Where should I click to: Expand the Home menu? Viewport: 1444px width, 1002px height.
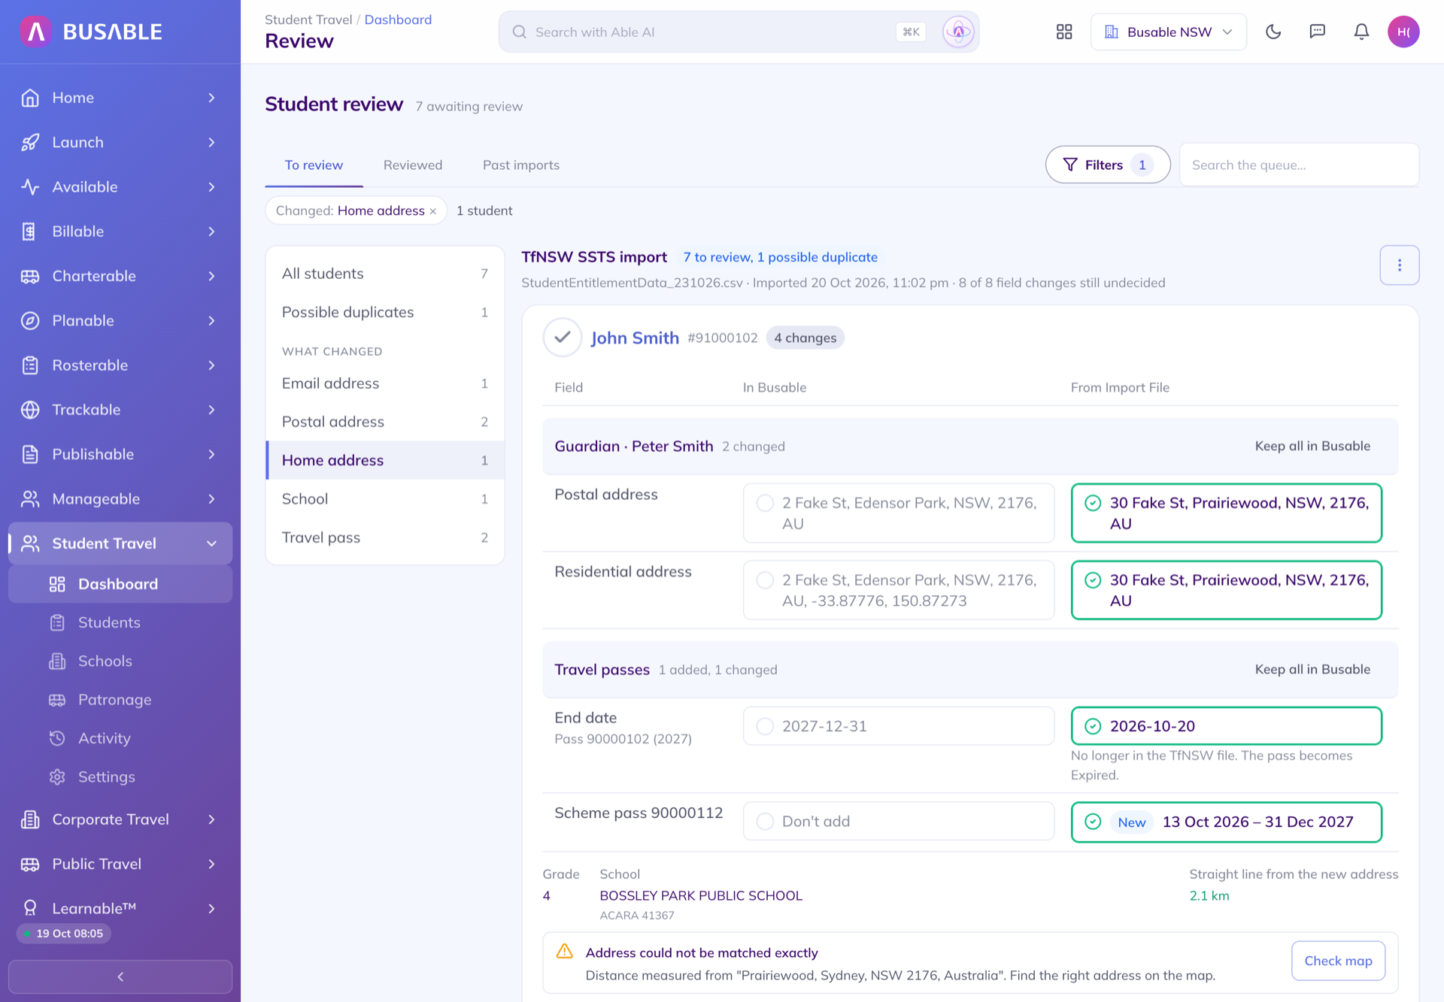click(120, 98)
